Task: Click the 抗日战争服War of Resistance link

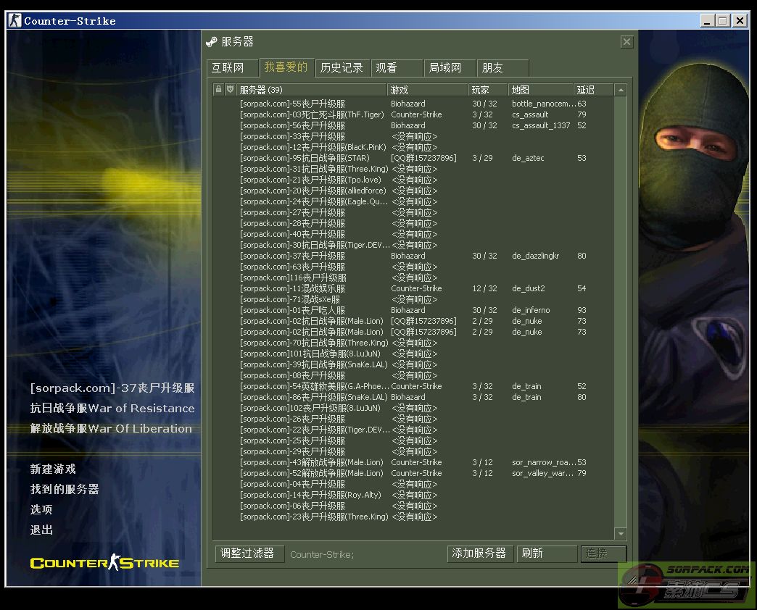Action: coord(112,409)
